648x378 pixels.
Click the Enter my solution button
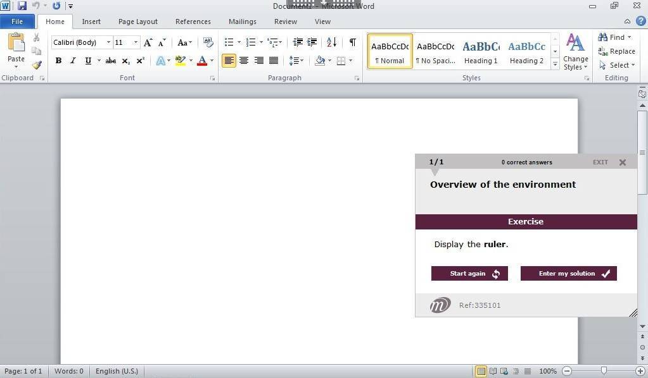coord(568,273)
